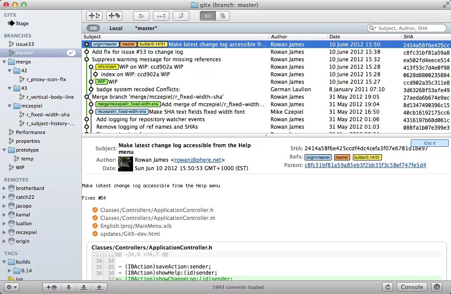Click the Create Tag toolbar button
The height and width of the screenshot is (294, 451).
(114, 16)
